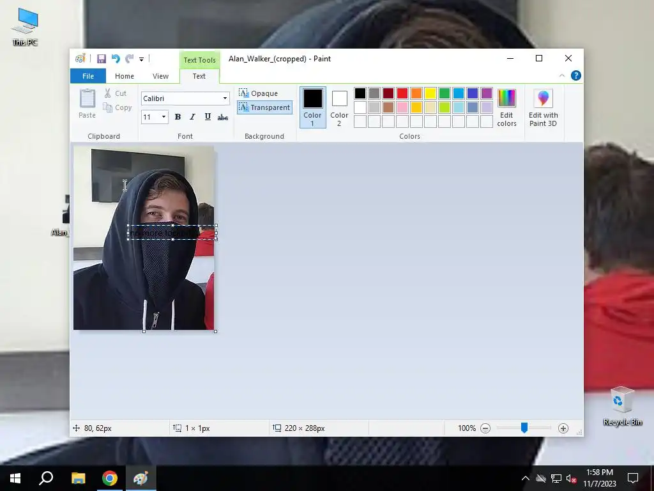654x491 pixels.
Task: Click inside the text box on canvas
Action: click(x=172, y=233)
